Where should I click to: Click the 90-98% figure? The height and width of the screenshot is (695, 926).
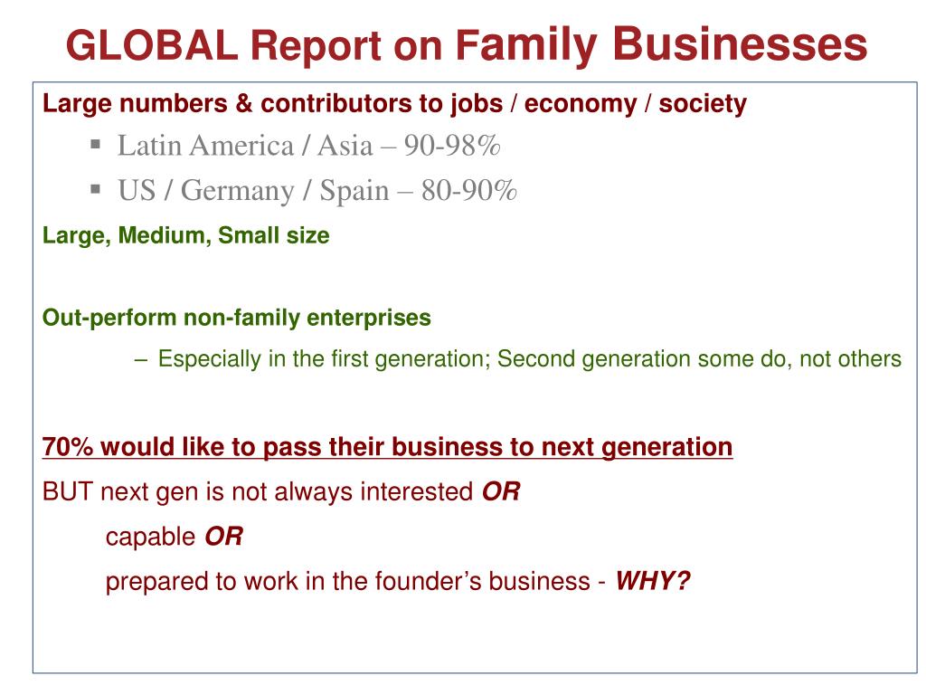pos(452,146)
